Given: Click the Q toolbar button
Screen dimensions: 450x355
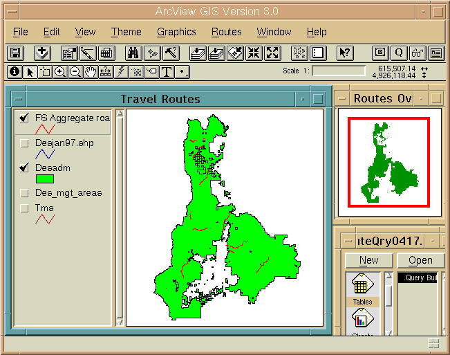Looking at the screenshot, I should (399, 53).
